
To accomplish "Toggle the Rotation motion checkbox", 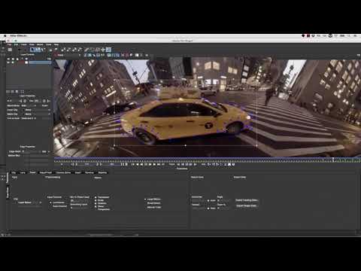I will (x=96, y=203).
